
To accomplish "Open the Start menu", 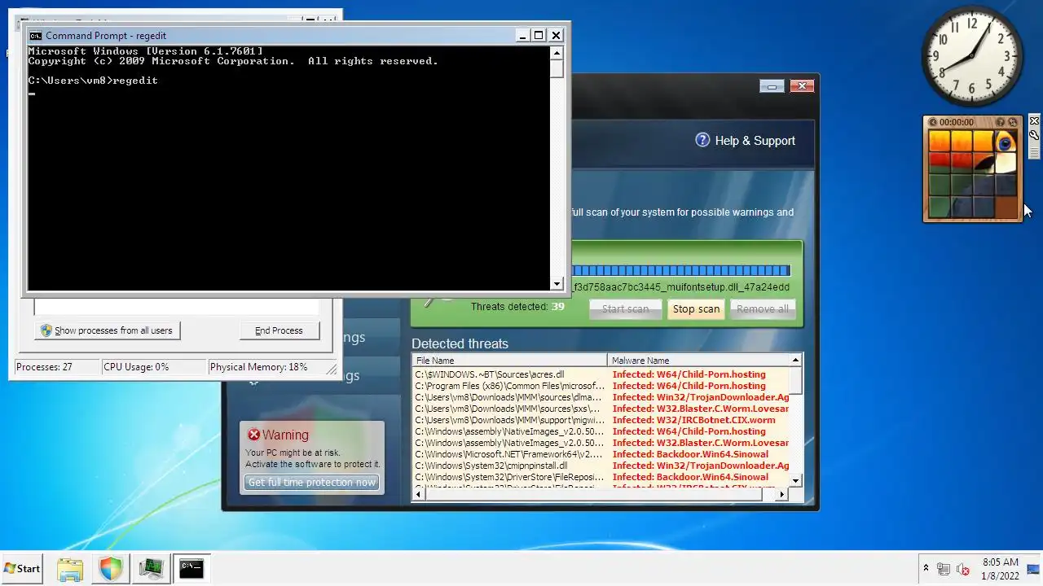I will [x=23, y=569].
